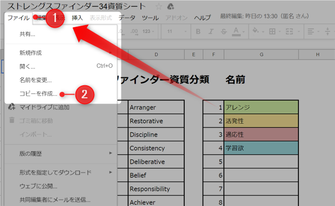This screenshot has height=206, width=335.
Task: Click increase decimal places .00
Action: [x=135, y=31]
